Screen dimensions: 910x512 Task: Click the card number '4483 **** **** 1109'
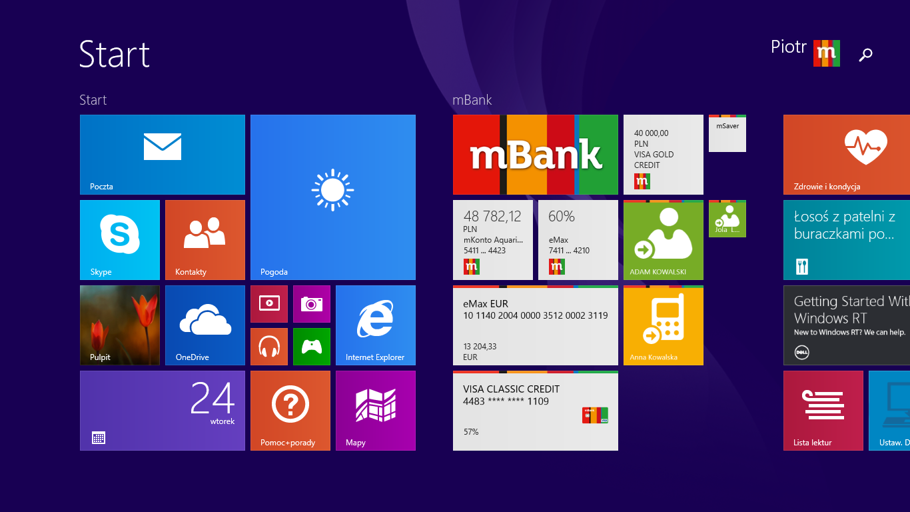pyautogui.click(x=506, y=401)
